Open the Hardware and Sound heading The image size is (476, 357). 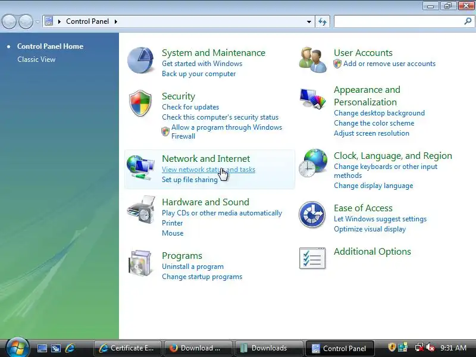(205, 202)
